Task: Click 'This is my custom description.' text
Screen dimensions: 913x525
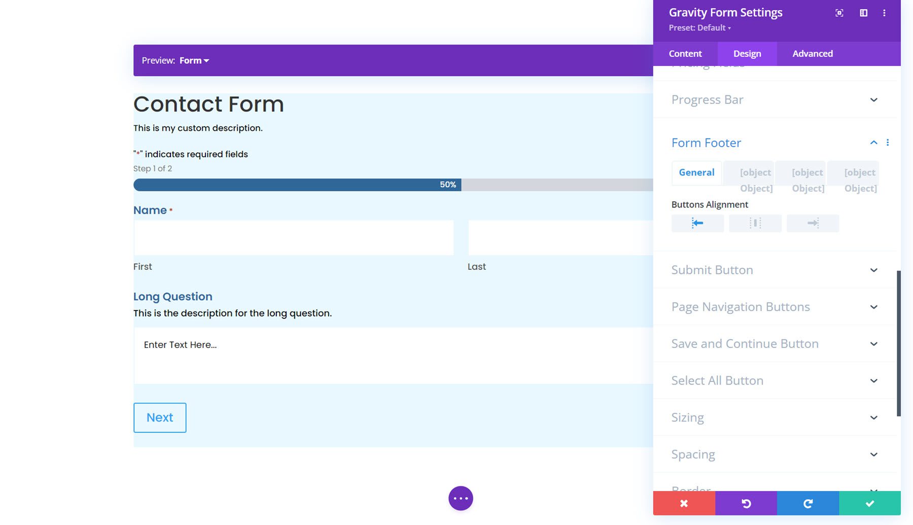Action: pyautogui.click(x=198, y=128)
